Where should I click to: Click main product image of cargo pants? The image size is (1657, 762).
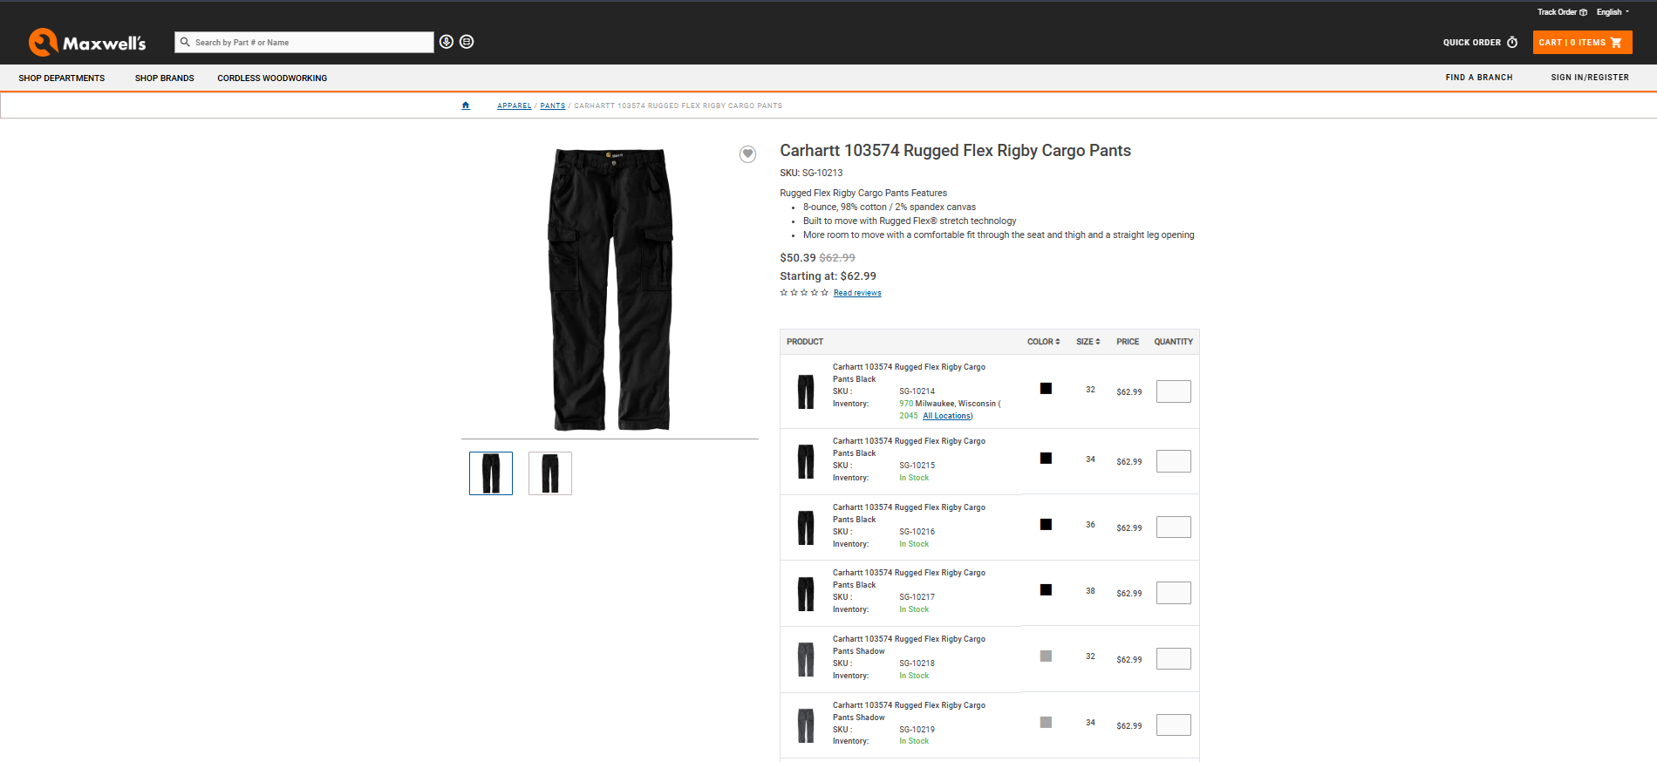(x=610, y=289)
